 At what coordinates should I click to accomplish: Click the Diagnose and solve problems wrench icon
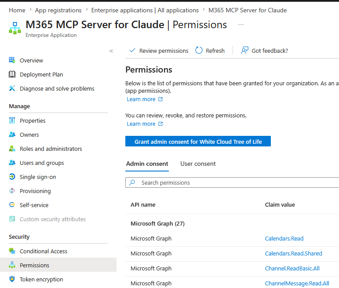pyautogui.click(x=12, y=88)
